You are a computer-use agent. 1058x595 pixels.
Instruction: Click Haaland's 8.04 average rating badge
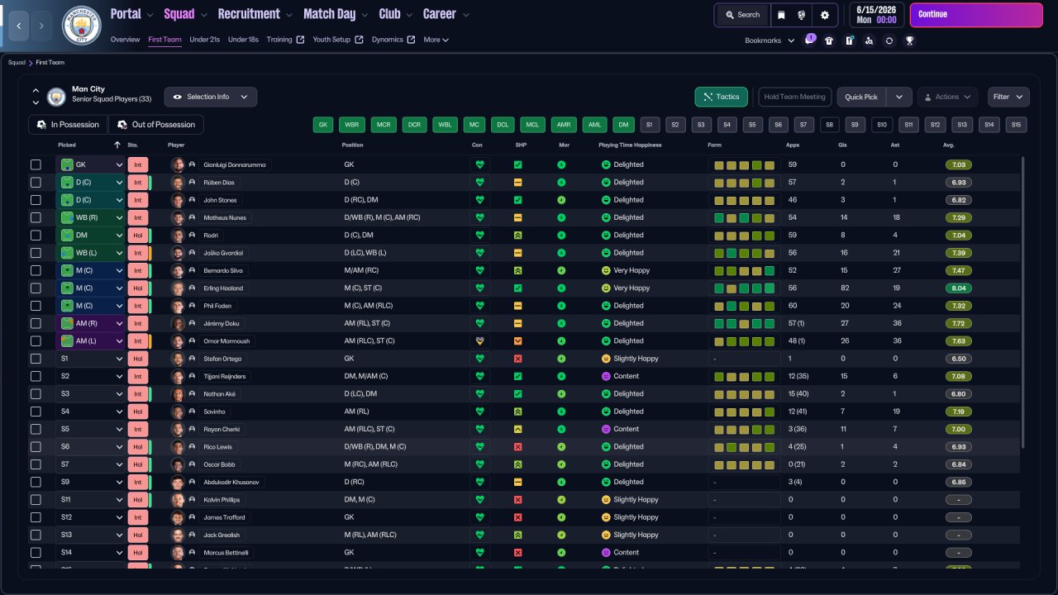tap(959, 288)
